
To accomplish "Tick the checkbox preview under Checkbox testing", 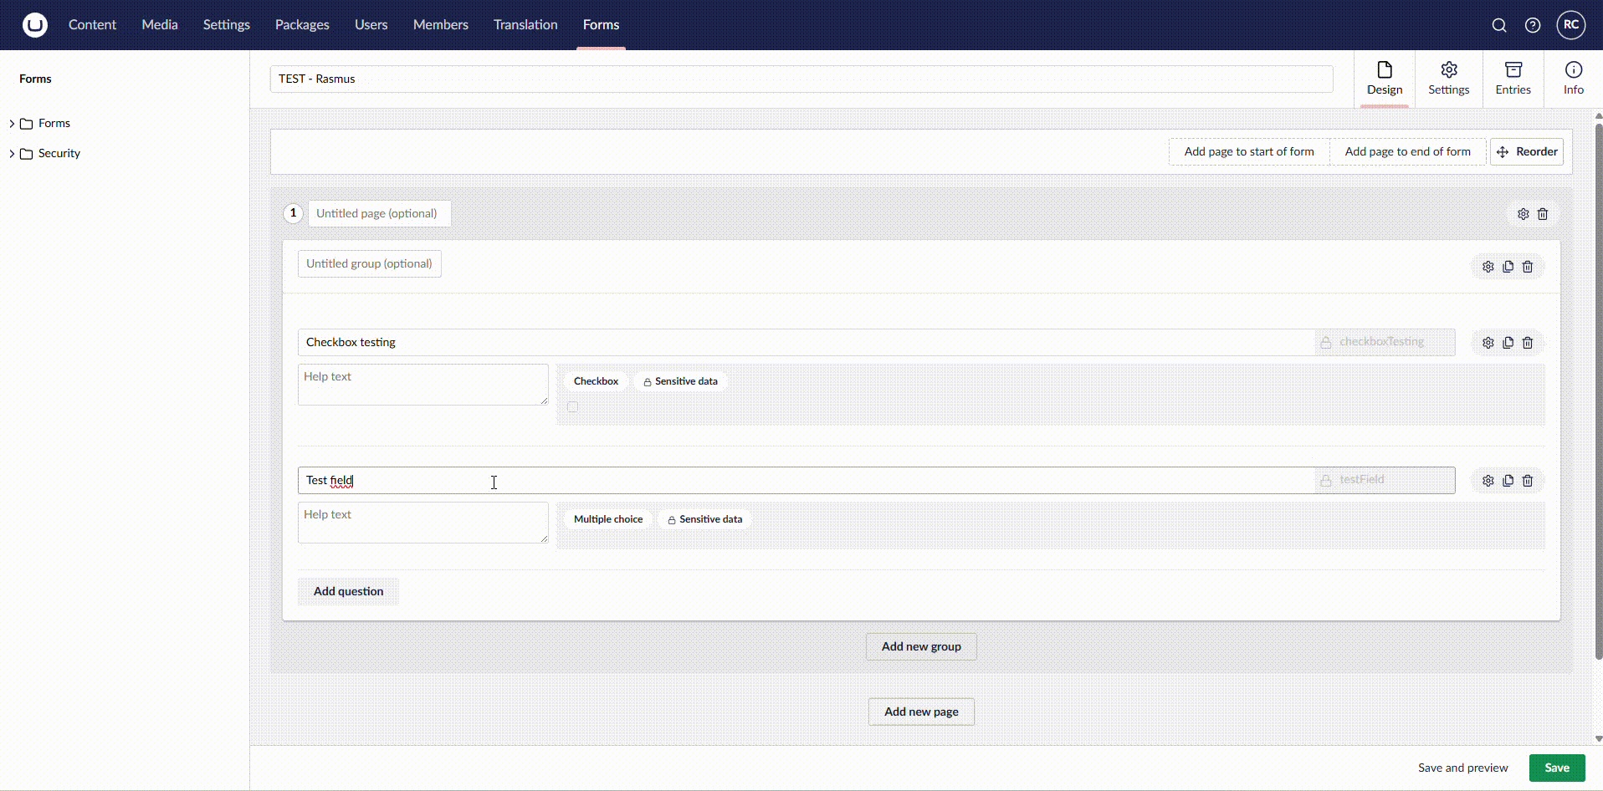I will click(573, 407).
